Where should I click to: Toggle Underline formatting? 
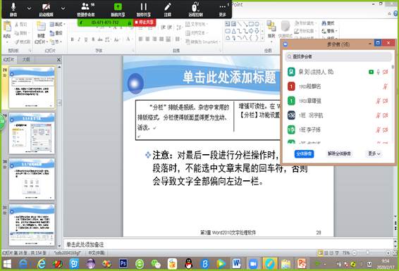coord(86,39)
